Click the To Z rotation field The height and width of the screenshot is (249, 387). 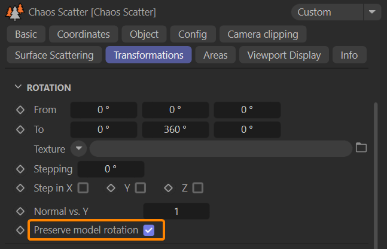(247, 130)
